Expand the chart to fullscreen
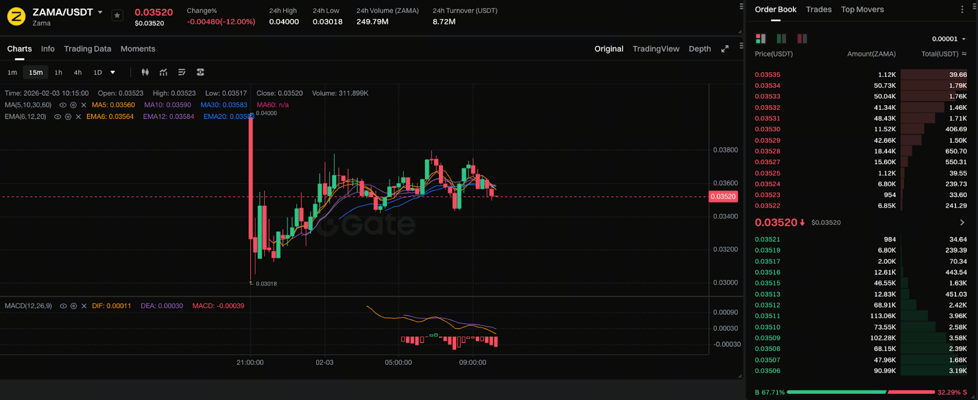 725,49
